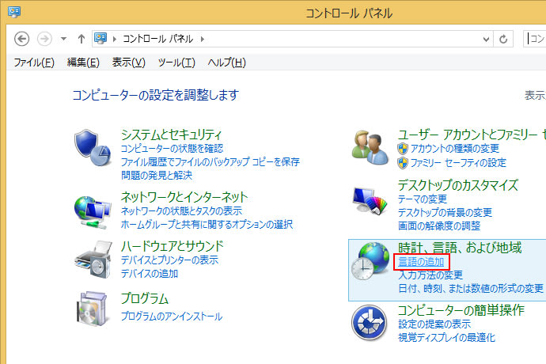This screenshot has width=546, height=364.
Task: Click the Programs disc box icon
Action: click(92, 309)
